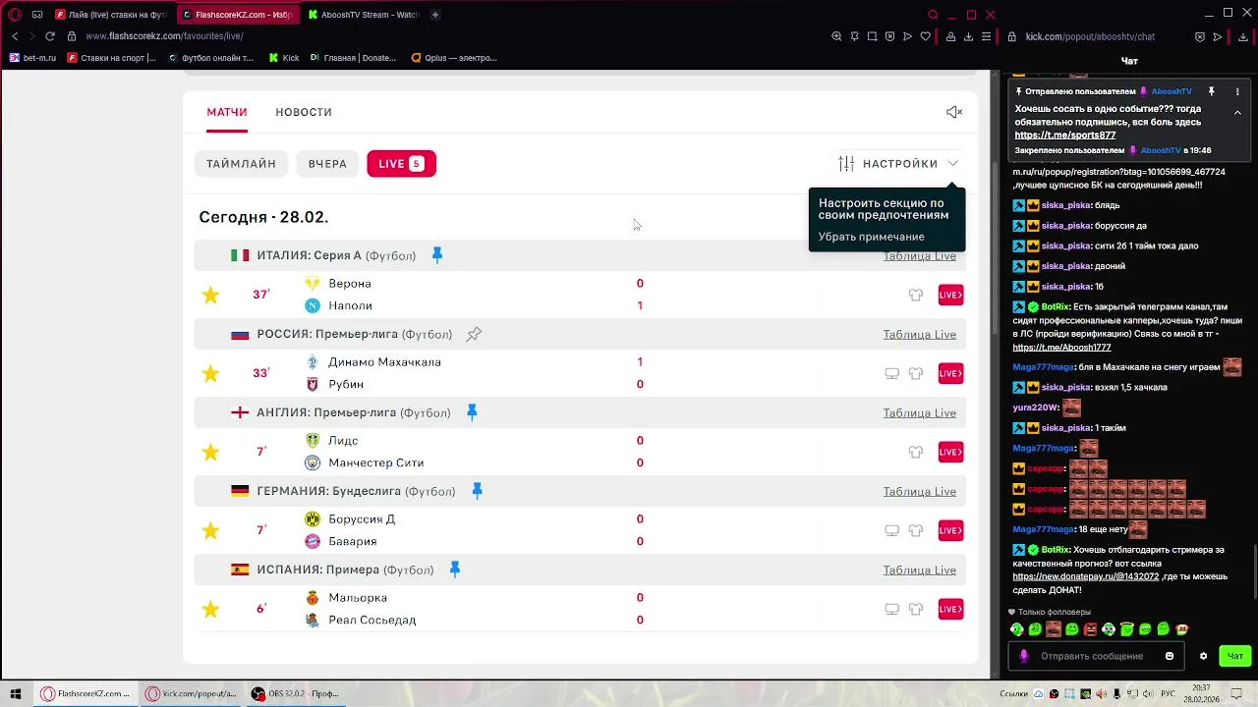The image size is (1258, 707).
Task: Open Opera easy setup menu icon
Action: tap(986, 36)
